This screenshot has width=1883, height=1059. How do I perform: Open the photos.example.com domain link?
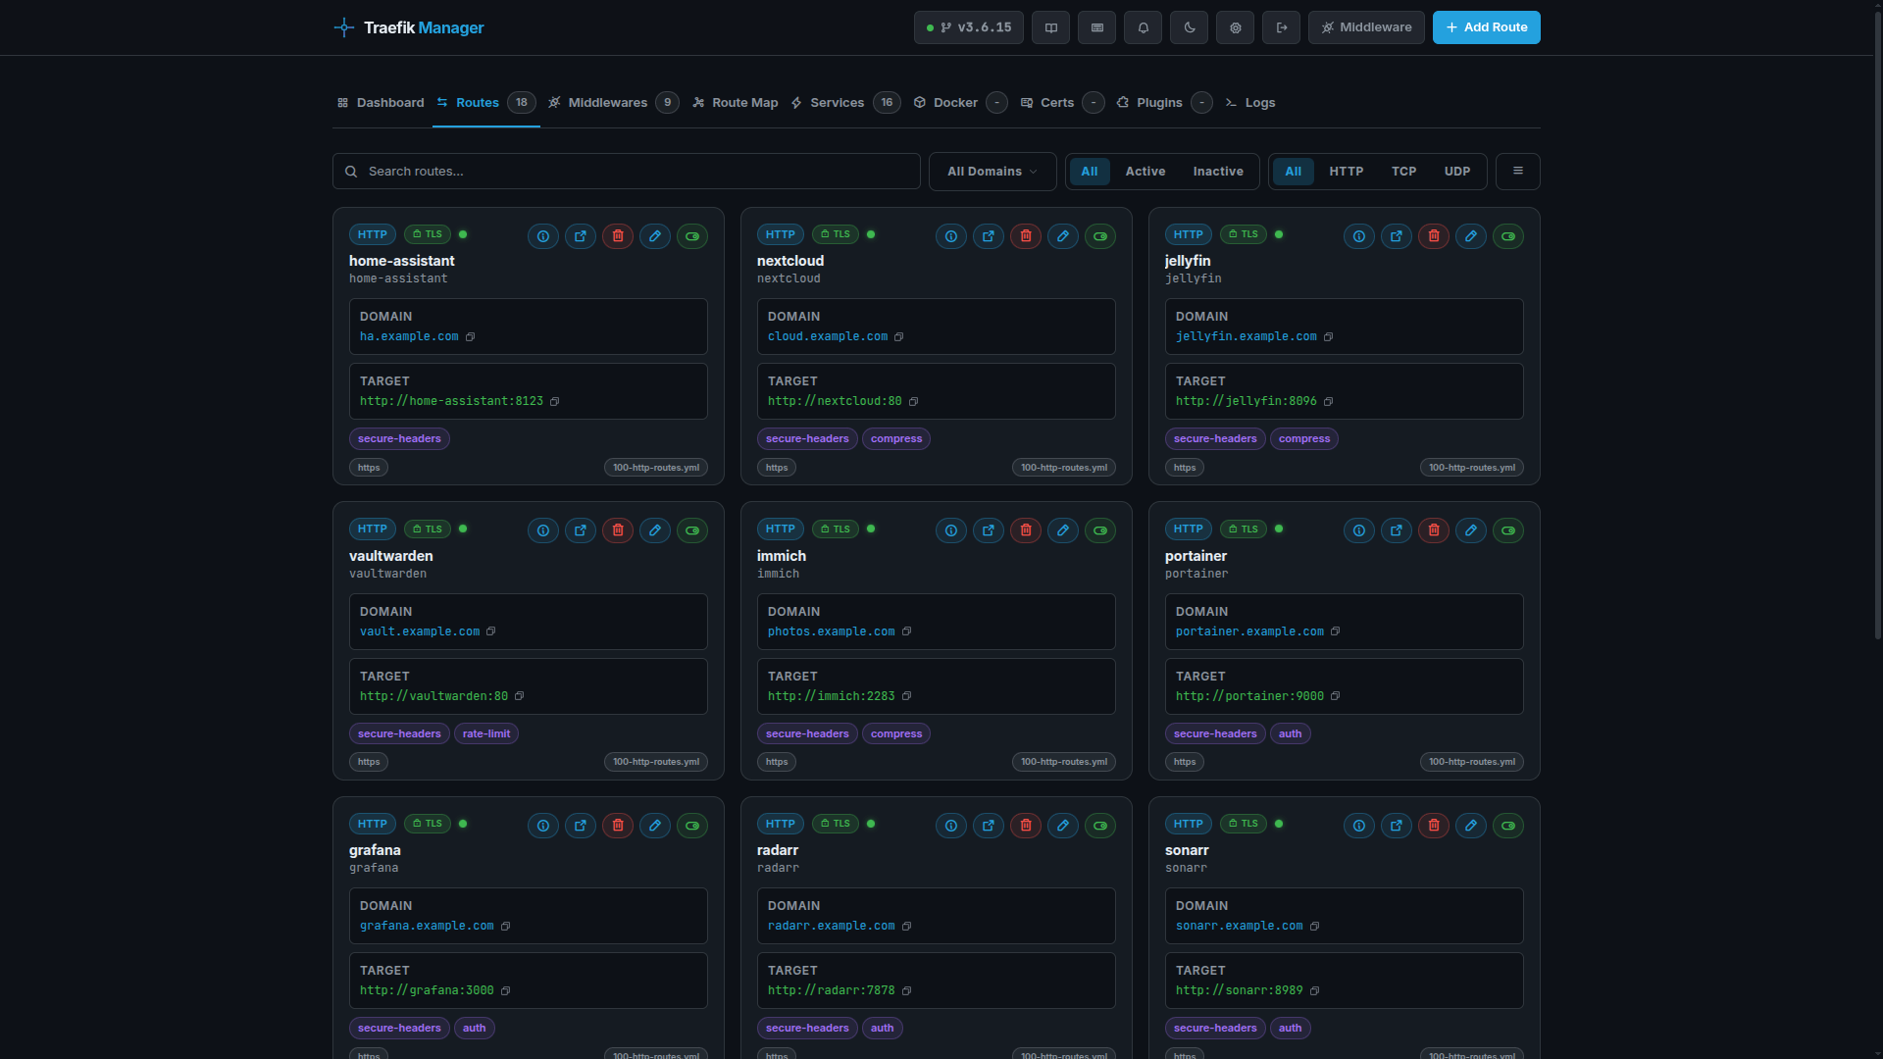click(x=832, y=631)
